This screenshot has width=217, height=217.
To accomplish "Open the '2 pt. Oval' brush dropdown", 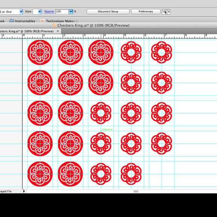I will 21,12.
